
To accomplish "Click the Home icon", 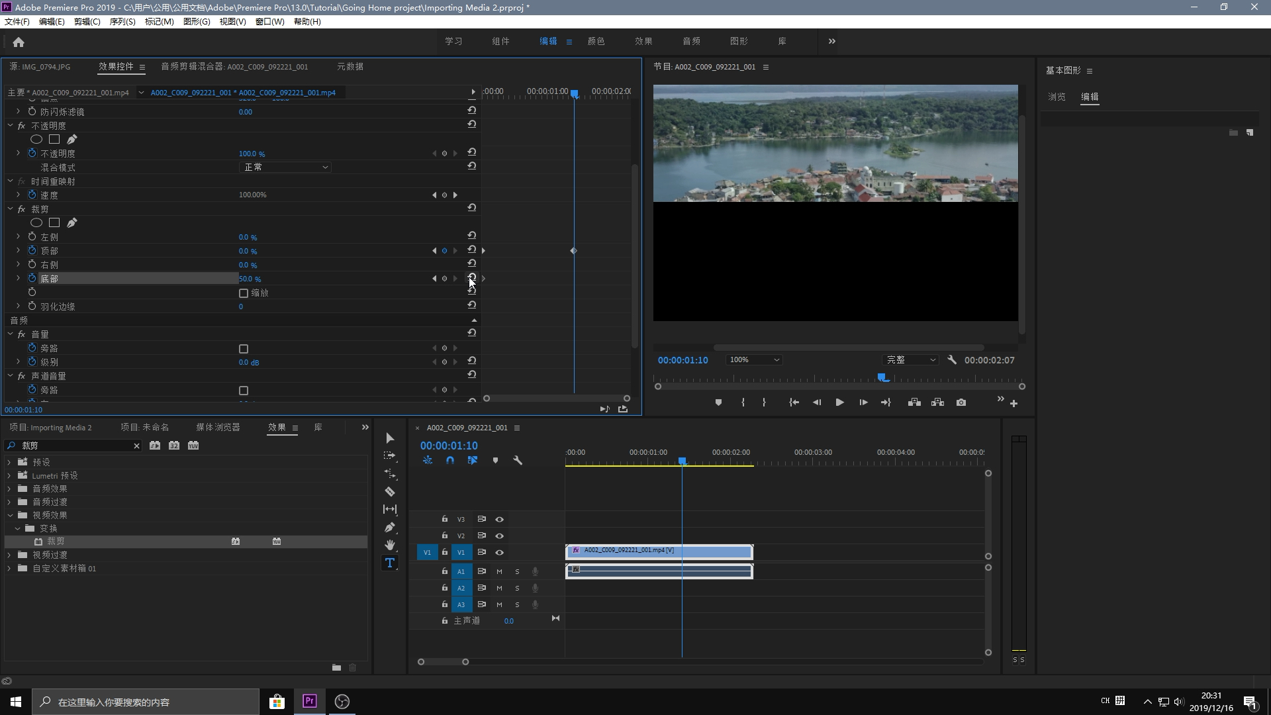I will pos(19,42).
